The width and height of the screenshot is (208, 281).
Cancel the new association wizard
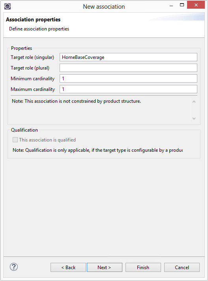click(182, 268)
